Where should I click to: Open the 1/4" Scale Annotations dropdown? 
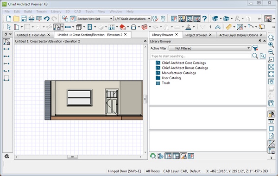[133, 19]
